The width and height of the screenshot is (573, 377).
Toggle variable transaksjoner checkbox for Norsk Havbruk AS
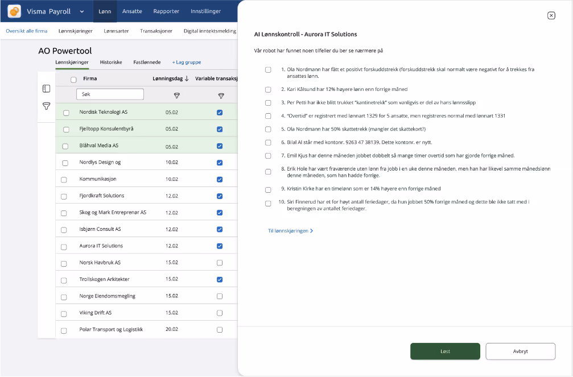tap(220, 263)
